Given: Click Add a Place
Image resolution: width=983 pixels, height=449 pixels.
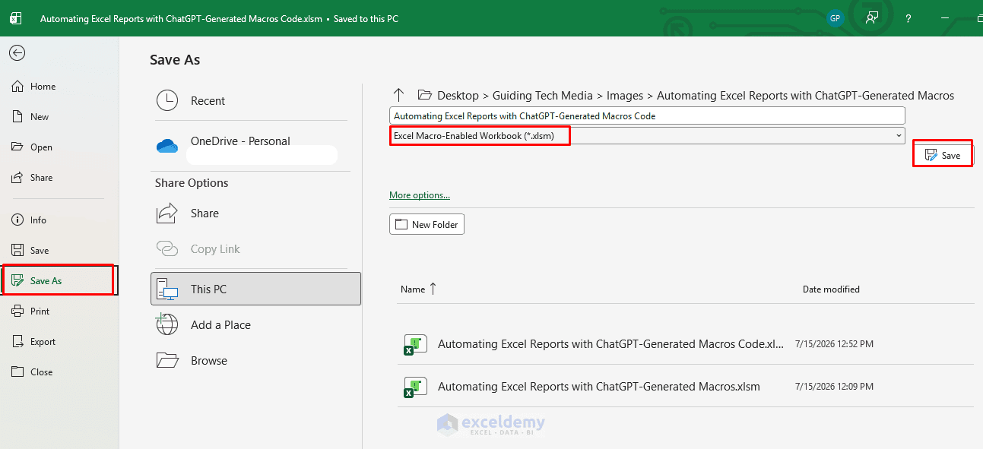Looking at the screenshot, I should tap(251, 325).
